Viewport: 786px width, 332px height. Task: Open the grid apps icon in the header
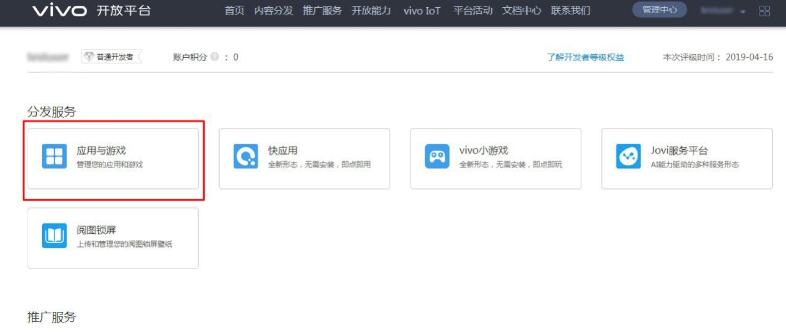coord(765,10)
